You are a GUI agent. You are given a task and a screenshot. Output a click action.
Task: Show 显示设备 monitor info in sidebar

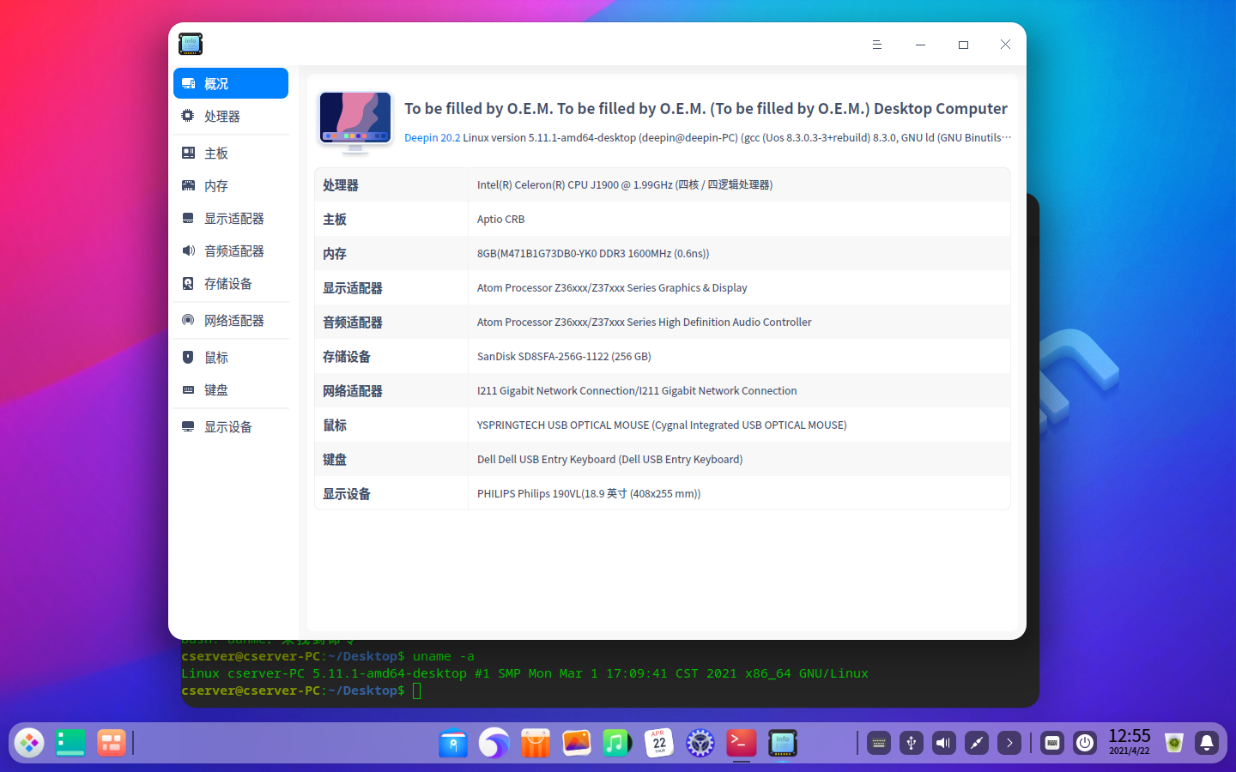click(x=231, y=426)
